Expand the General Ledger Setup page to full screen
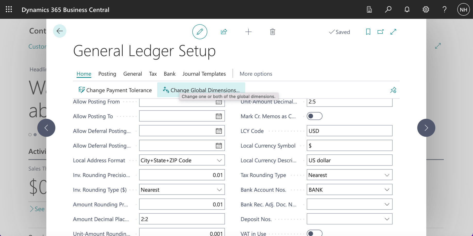The height and width of the screenshot is (236, 473). pyautogui.click(x=393, y=32)
